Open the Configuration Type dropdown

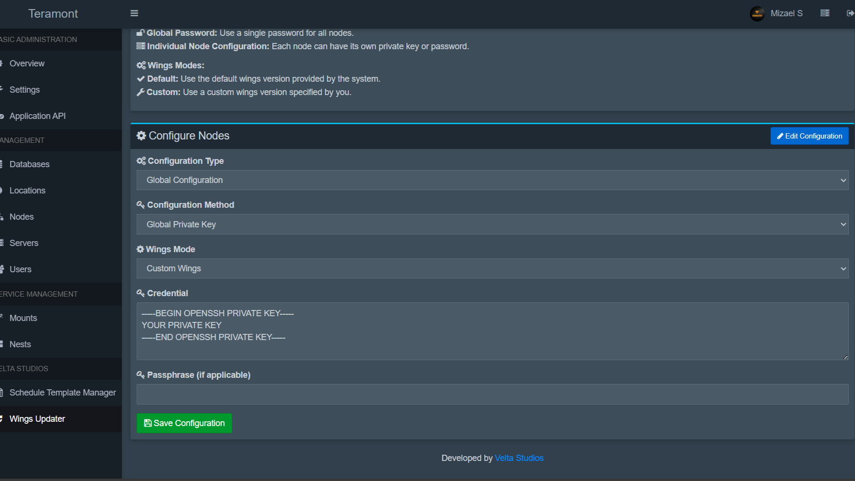click(x=492, y=180)
